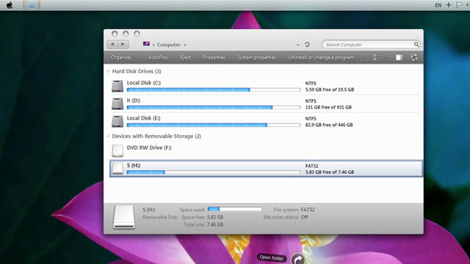The image size is (470, 264).
Task: Click the Computer breadcrumb
Action: click(169, 45)
